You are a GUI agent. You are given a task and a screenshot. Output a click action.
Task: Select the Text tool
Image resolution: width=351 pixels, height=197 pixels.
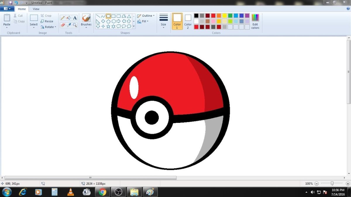point(75,18)
